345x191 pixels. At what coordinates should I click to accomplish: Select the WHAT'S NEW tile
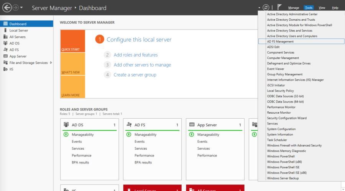pos(72,64)
